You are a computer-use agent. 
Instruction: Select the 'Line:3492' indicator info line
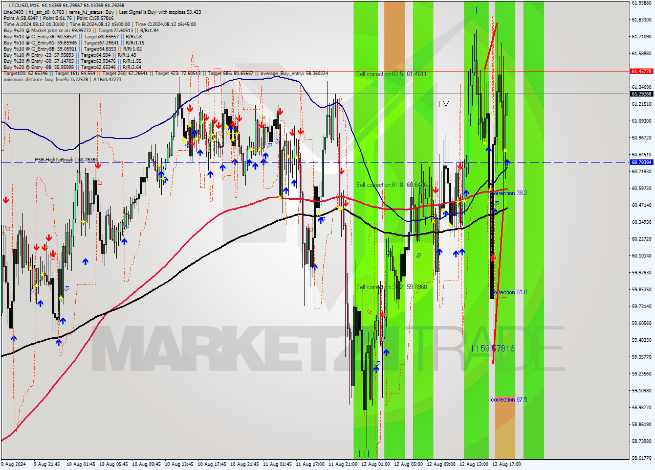point(102,12)
